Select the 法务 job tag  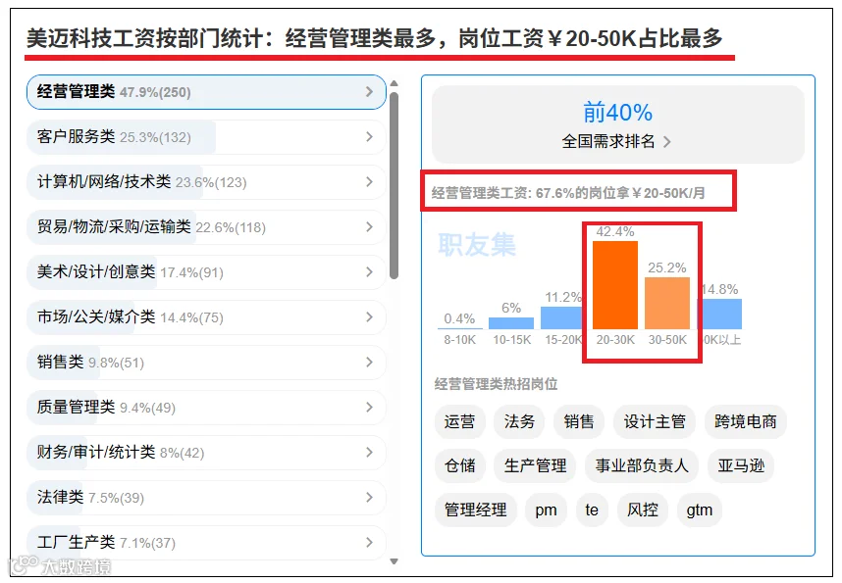(x=519, y=421)
